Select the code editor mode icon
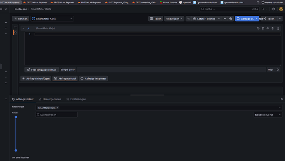Image resolution: width=285 pixels, height=161 pixels. [x=15, y=32]
